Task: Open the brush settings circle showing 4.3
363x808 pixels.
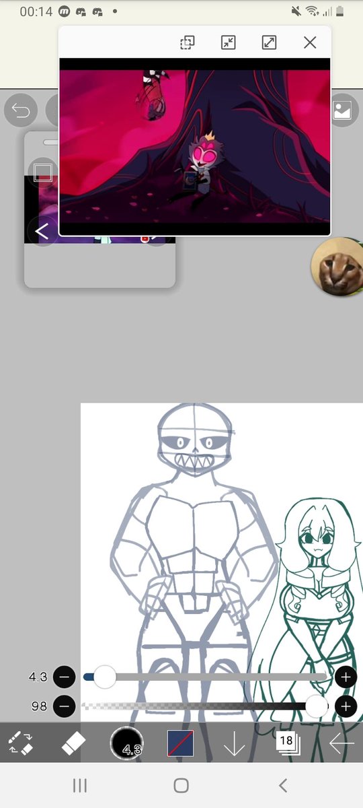Action: tap(126, 743)
